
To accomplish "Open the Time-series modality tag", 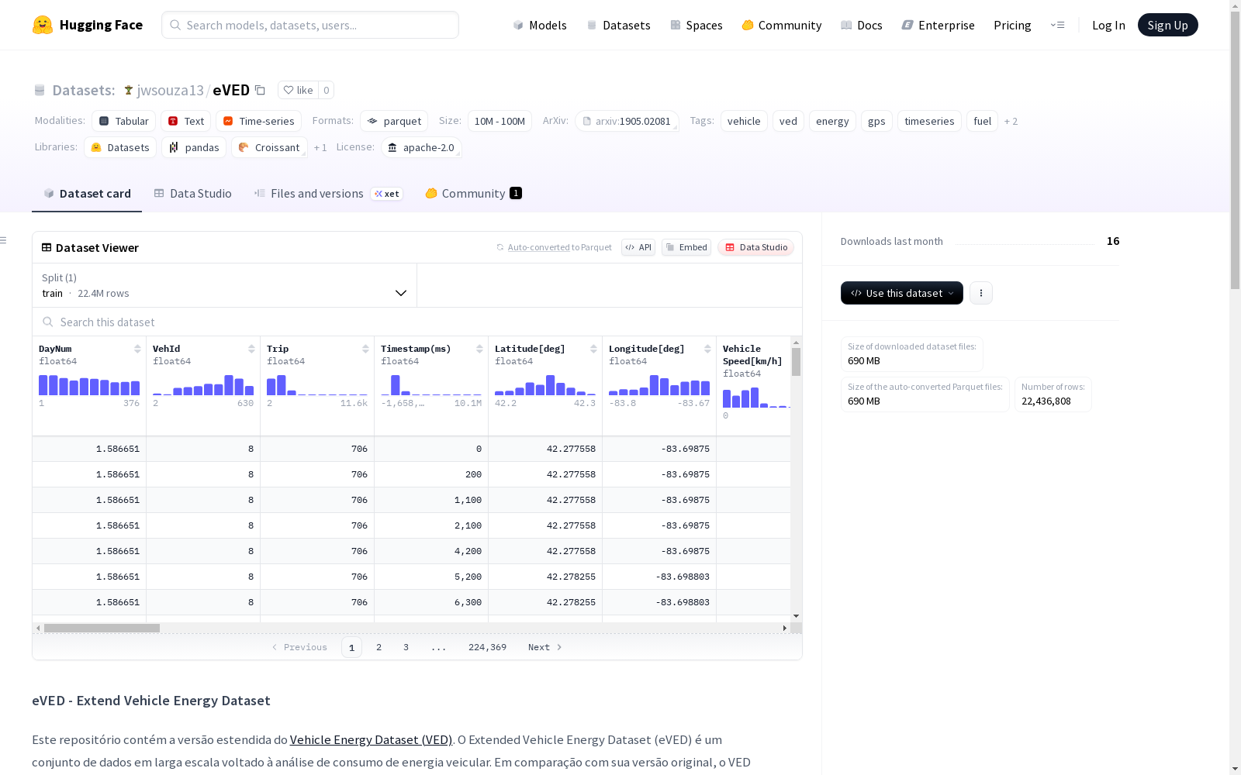I will tap(259, 121).
